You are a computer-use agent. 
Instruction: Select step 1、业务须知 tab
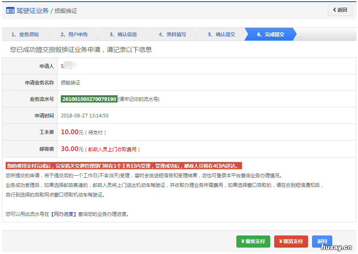[25, 34]
